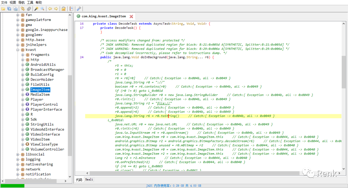Expand the Player class node
This screenshot has height=188, width=348.
(x=23, y=100)
